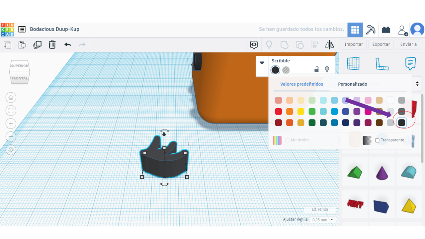Copy the selected shape
The image size is (425, 239).
coord(7,44)
